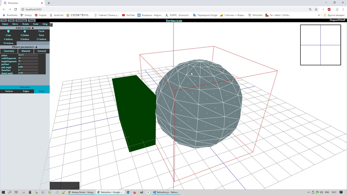Go back in browser history
This screenshot has width=347, height=195.
coord(4,9)
